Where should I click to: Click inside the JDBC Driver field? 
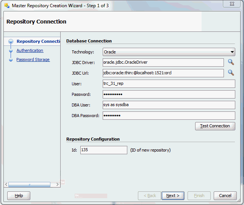(163, 63)
